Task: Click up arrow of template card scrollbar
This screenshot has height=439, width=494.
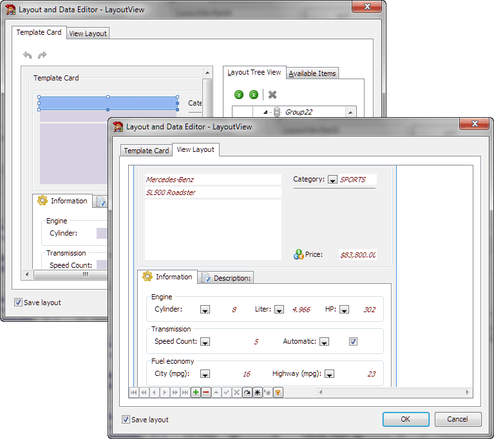Action: (x=207, y=73)
